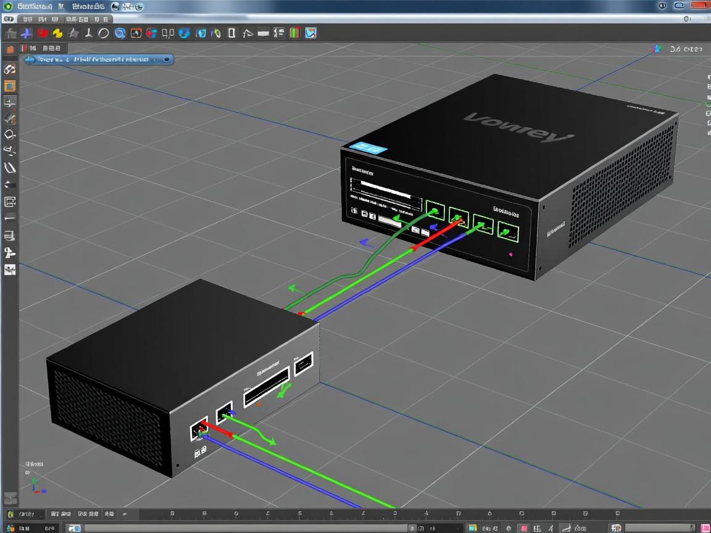The image size is (711, 533).
Task: Switch to the tab beside the orange sidebar icon
Action: tap(43, 48)
